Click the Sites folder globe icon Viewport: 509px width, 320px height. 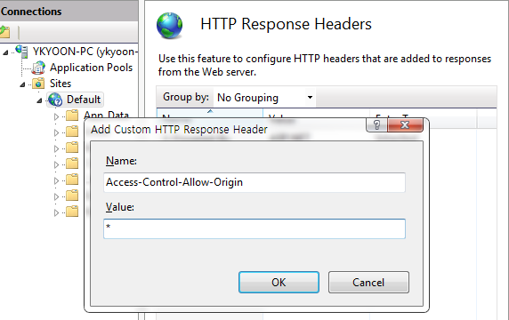click(x=38, y=84)
